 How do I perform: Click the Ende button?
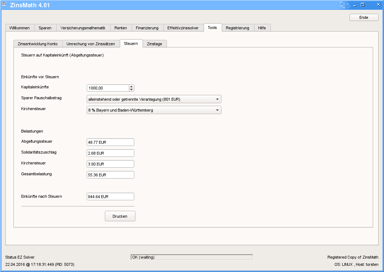coord(364,17)
